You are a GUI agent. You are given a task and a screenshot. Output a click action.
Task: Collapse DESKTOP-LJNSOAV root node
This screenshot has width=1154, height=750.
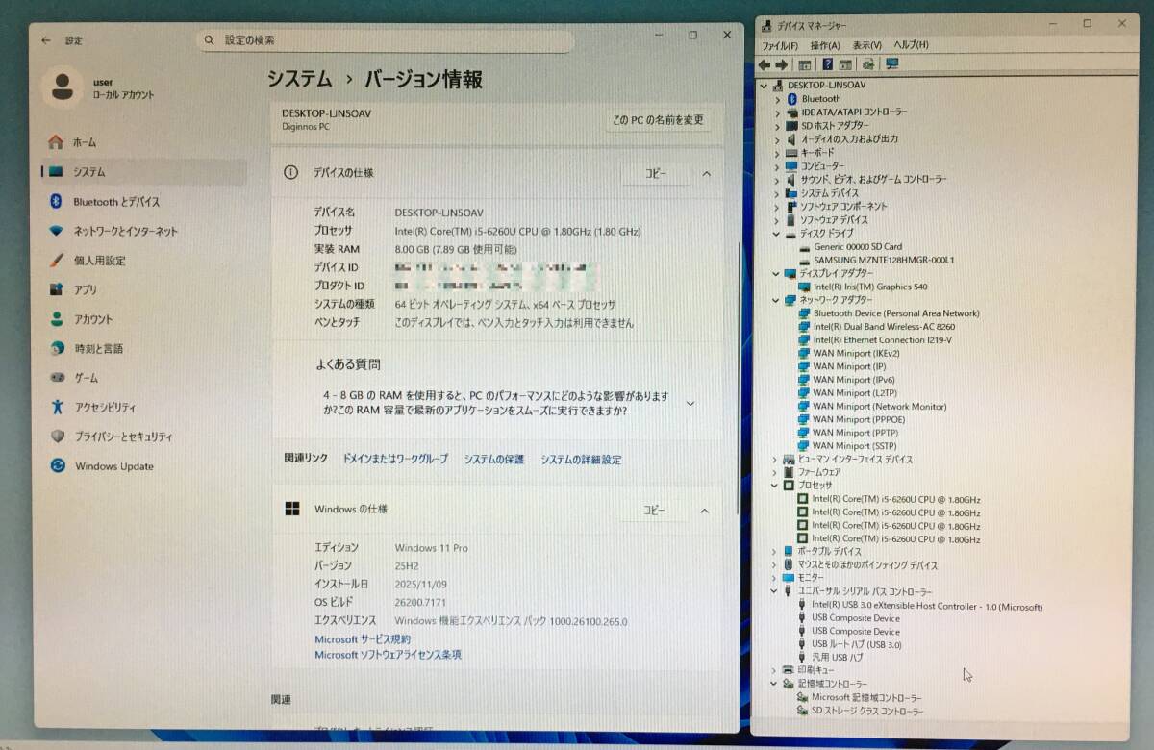click(765, 86)
